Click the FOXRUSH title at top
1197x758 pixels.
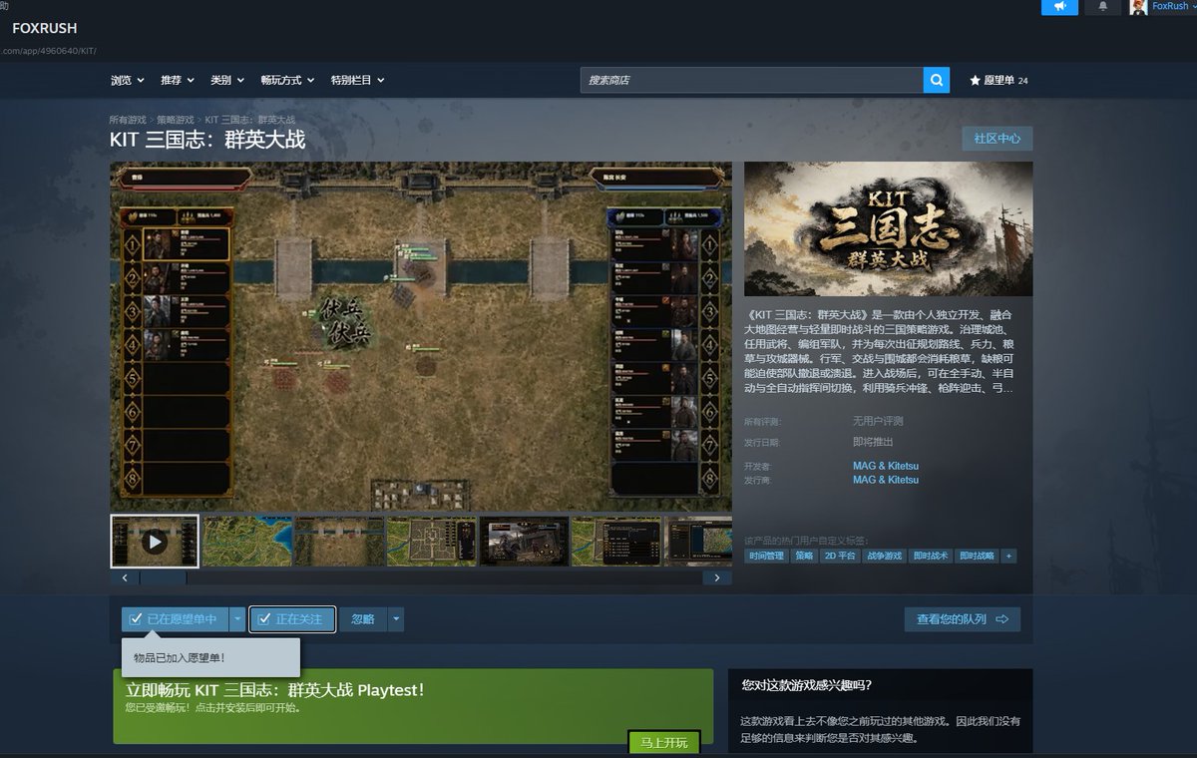coord(44,28)
